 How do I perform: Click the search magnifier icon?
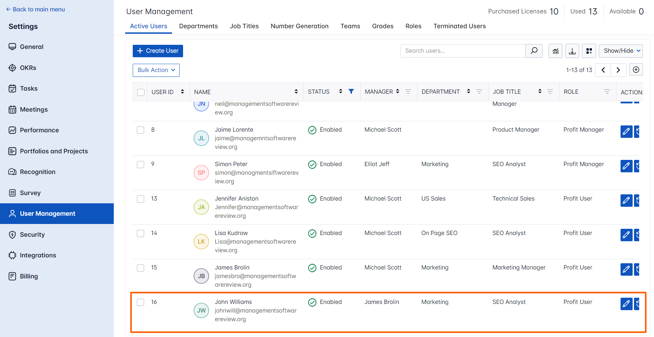(x=534, y=51)
